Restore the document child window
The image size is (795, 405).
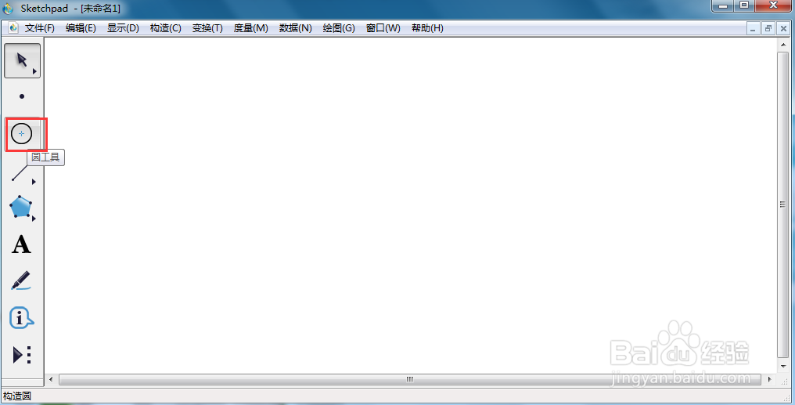pos(768,28)
